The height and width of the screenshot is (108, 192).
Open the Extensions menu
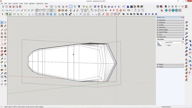(40, 4)
